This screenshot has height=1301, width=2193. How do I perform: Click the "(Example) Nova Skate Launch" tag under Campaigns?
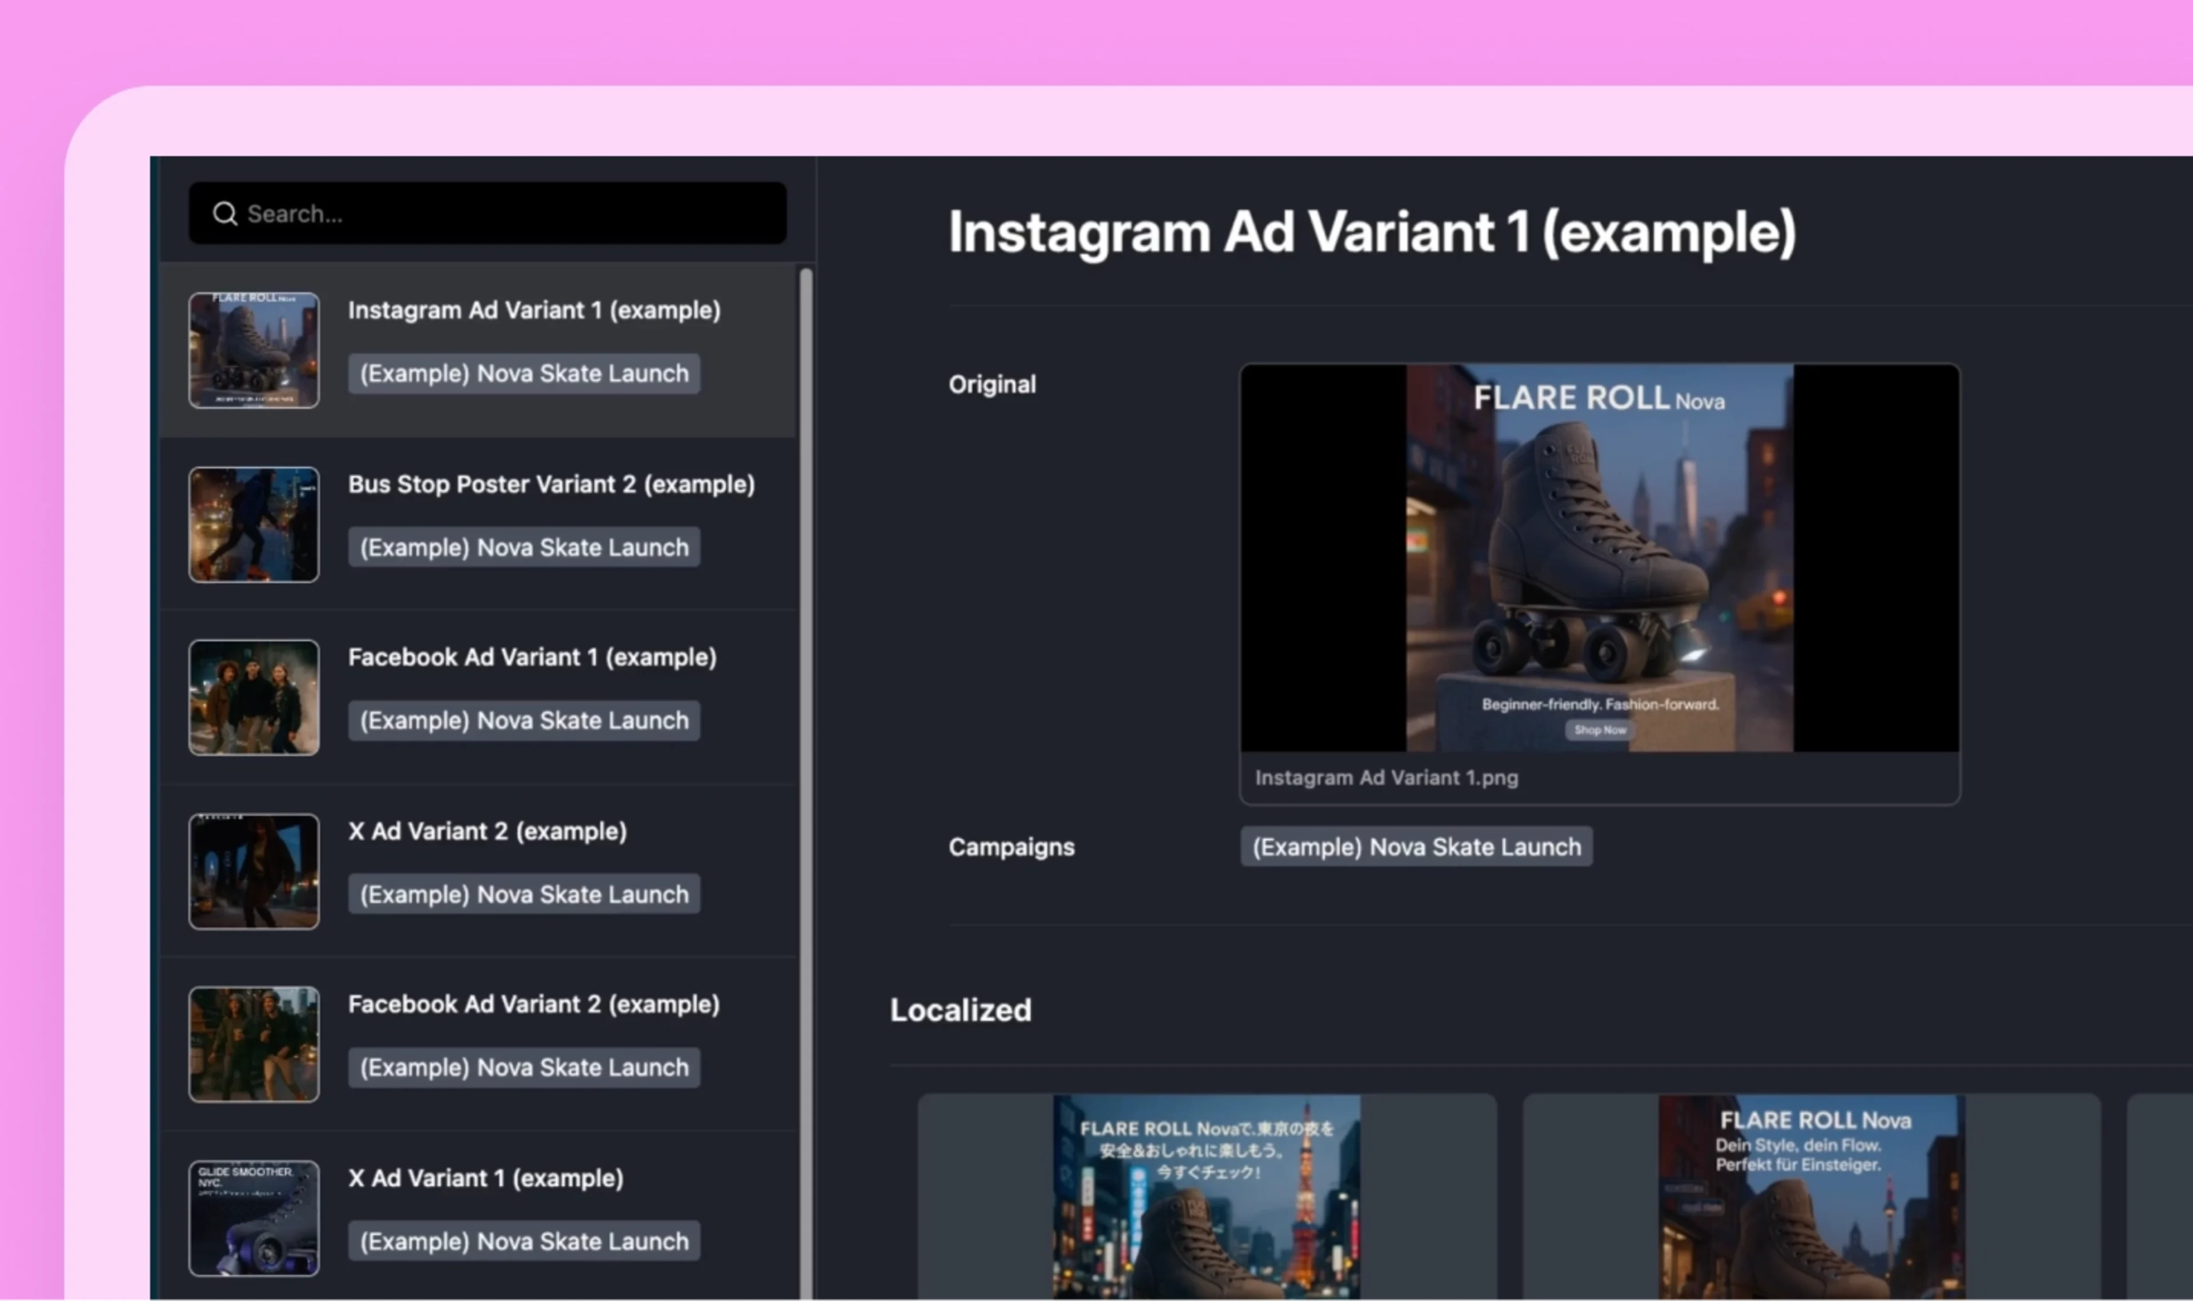coord(1416,846)
